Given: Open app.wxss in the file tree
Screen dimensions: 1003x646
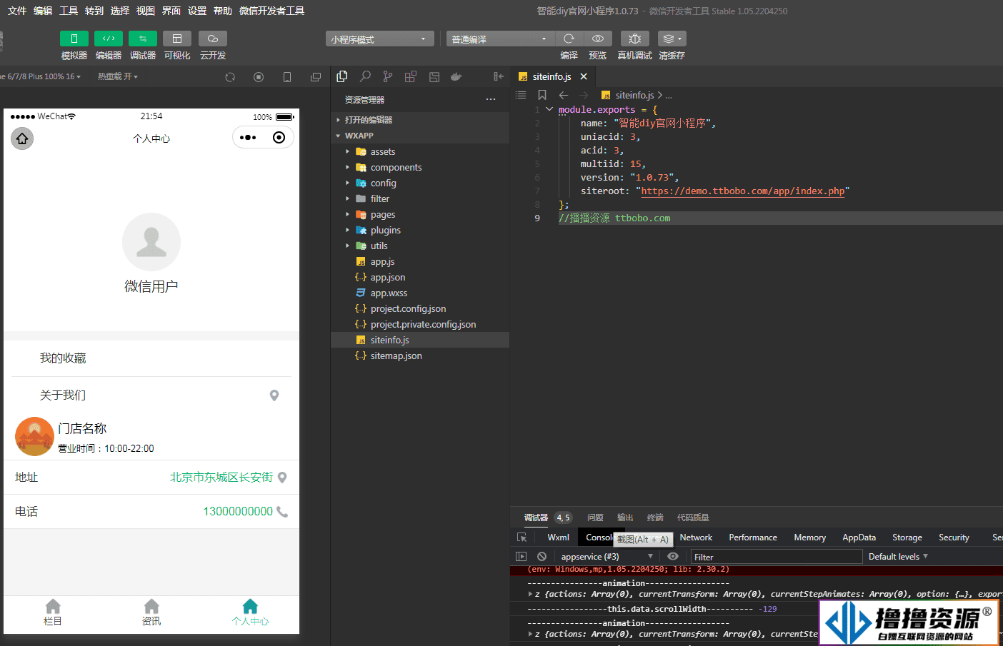Looking at the screenshot, I should click(x=420, y=293).
